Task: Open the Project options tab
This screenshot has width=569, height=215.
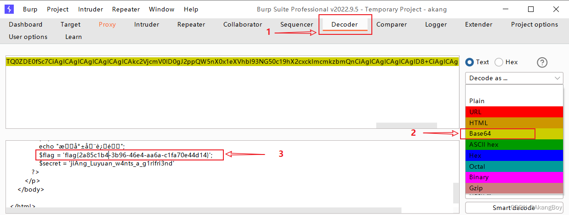Action: coord(535,24)
